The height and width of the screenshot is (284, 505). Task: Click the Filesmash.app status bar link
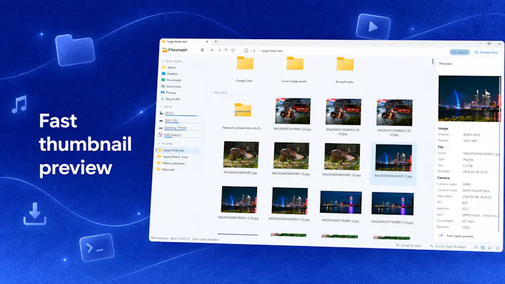(160, 238)
